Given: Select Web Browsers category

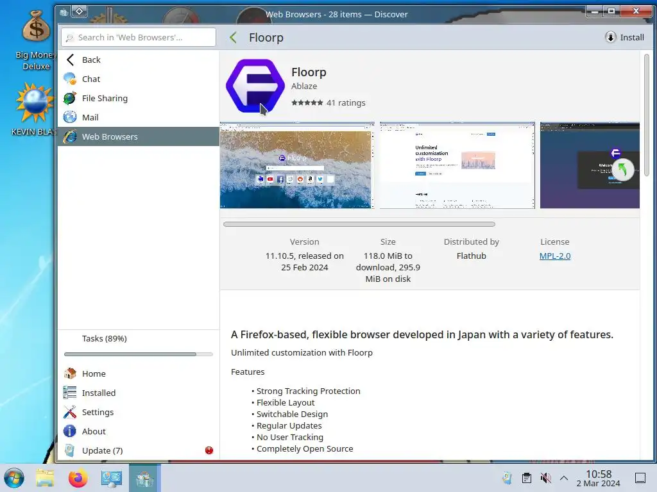Looking at the screenshot, I should (139, 136).
